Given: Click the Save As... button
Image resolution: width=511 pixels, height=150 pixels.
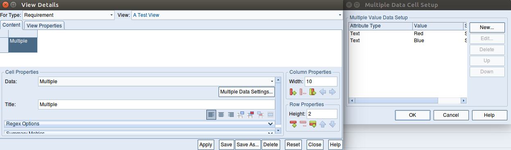Looking at the screenshot, I should click(248, 145).
